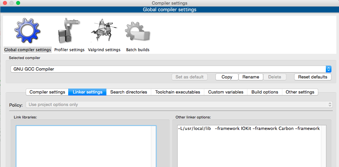339x167 pixels.
Task: Reset compiler defaults
Action: pyautogui.click(x=313, y=77)
